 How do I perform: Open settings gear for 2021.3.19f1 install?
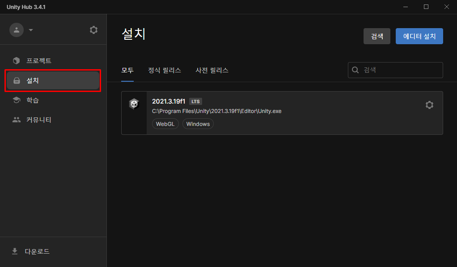(x=429, y=105)
